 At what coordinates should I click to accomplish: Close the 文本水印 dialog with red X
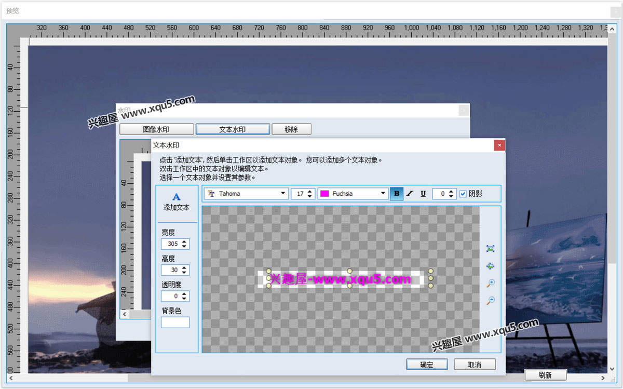(x=498, y=145)
